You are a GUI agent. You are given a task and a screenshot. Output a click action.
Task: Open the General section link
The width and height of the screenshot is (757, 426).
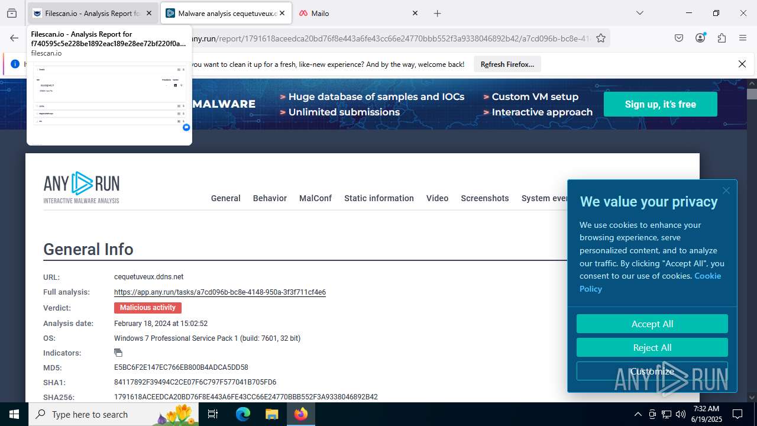[x=226, y=198]
